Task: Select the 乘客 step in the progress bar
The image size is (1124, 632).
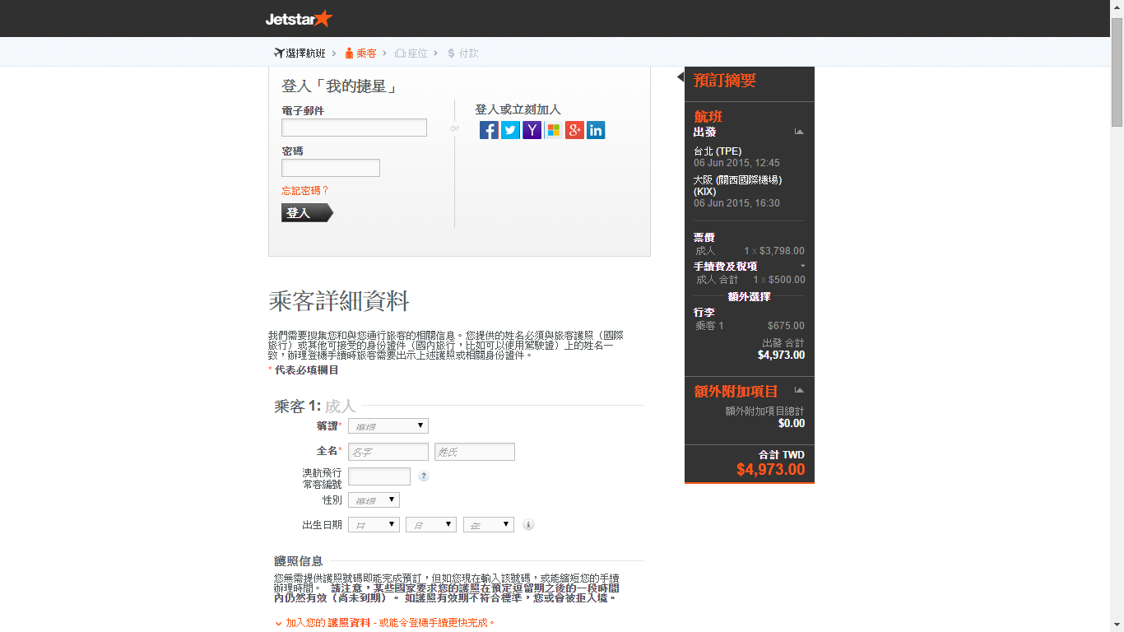Action: [x=360, y=53]
